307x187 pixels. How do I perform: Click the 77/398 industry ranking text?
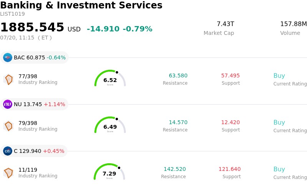[x=28, y=76]
